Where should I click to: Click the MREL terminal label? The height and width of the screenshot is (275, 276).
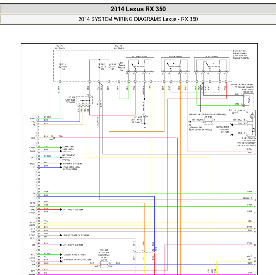coord(32,225)
